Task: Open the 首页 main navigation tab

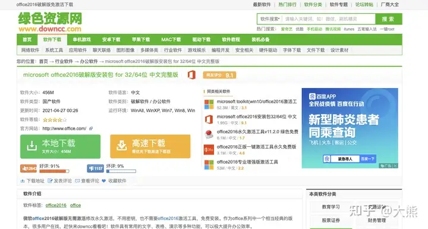Action: tap(27, 39)
